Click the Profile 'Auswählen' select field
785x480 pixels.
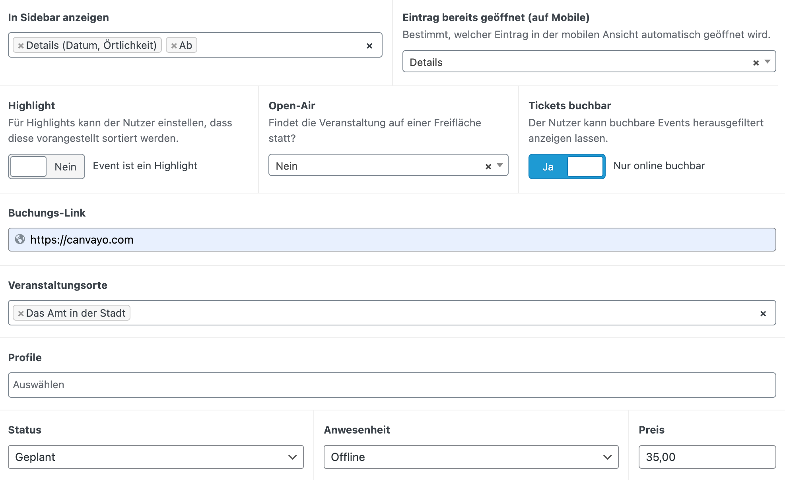[392, 385]
